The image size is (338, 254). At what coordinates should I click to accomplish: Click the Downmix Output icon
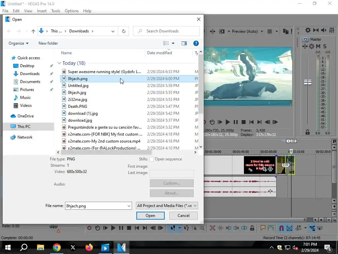point(316,30)
